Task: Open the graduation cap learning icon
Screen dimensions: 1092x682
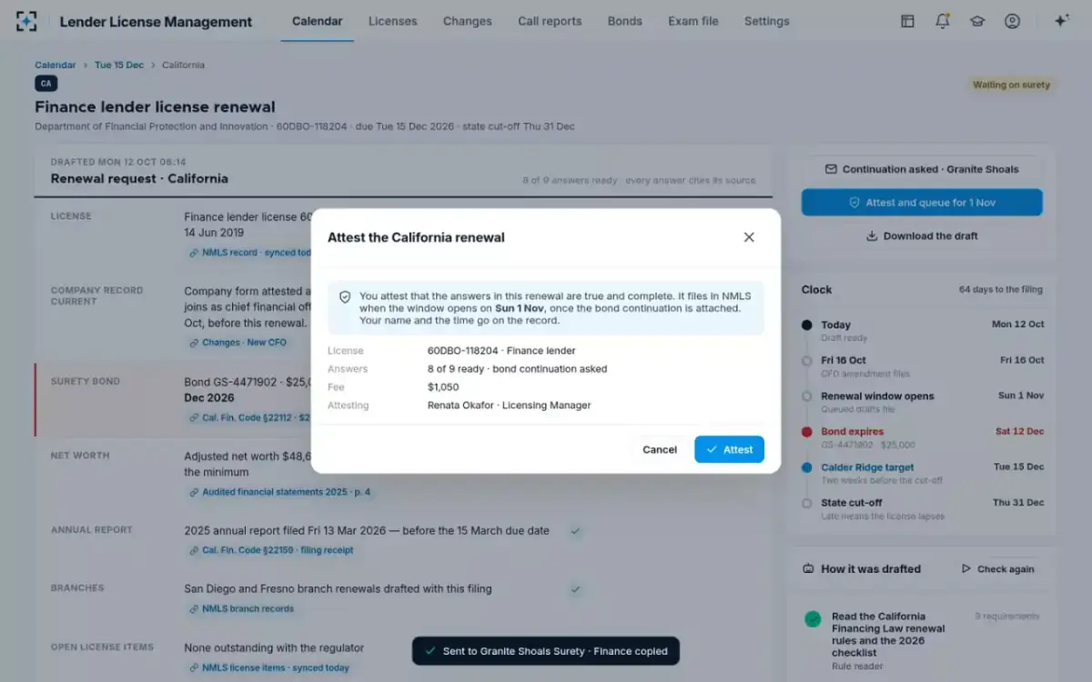Action: pyautogui.click(x=977, y=21)
